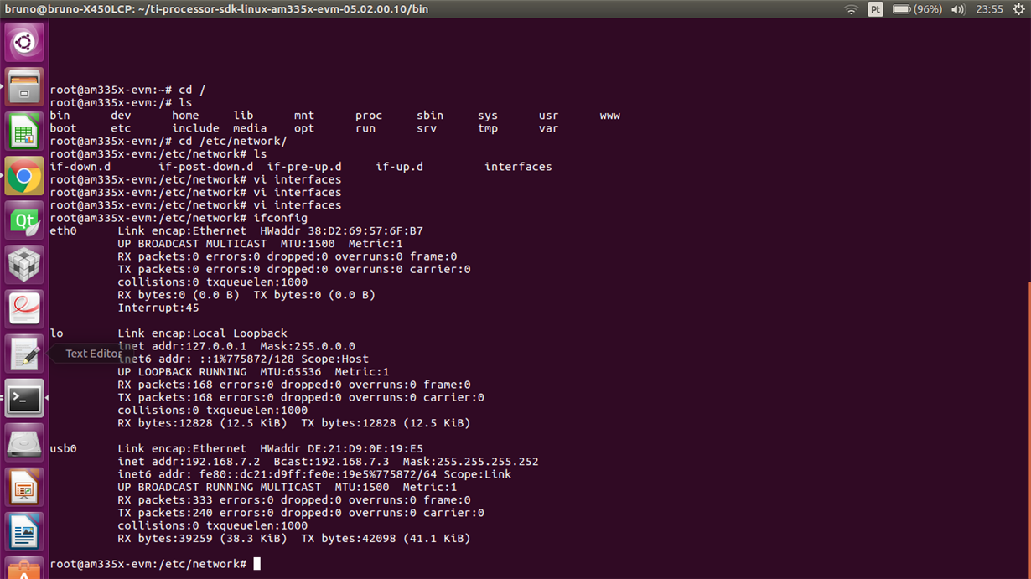The image size is (1031, 579).
Task: Click 'if-pre-up.d' in the listing
Action: (304, 167)
